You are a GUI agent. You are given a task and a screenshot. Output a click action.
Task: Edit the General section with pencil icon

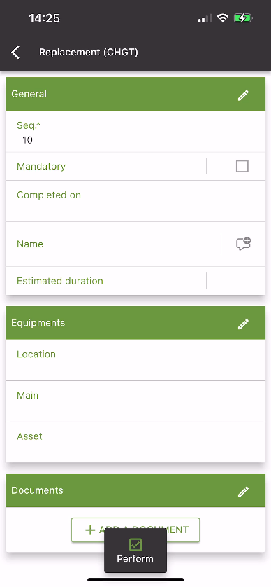[x=243, y=95]
